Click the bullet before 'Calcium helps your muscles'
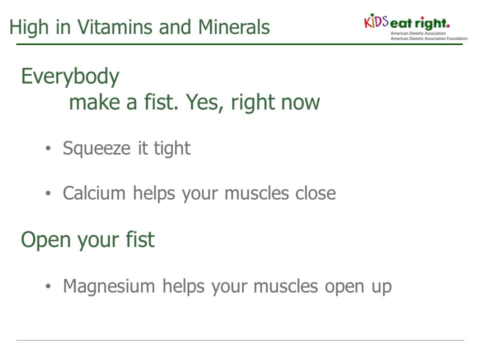Image resolution: width=480 pixels, height=360 pixels. pos(48,193)
